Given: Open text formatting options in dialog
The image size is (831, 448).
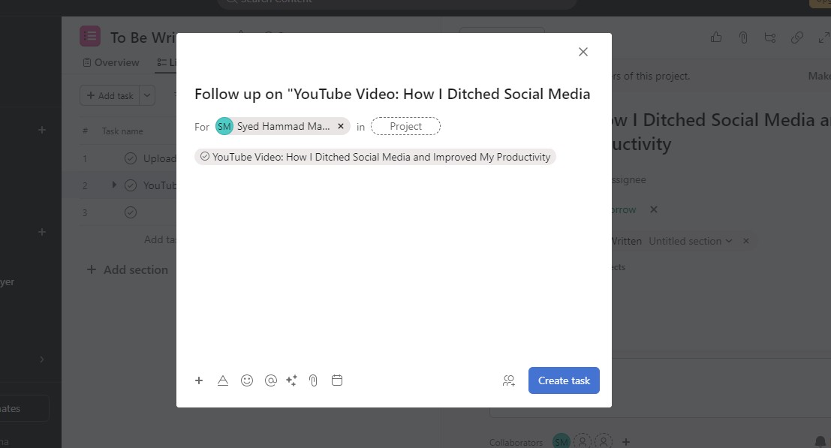Looking at the screenshot, I should click(x=223, y=380).
